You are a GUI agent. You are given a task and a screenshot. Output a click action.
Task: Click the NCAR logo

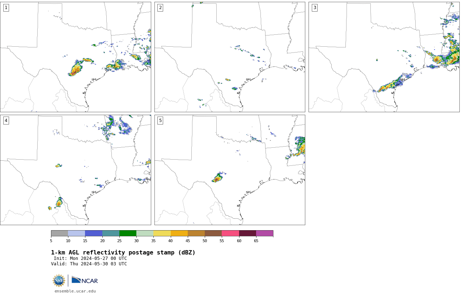(x=85, y=280)
